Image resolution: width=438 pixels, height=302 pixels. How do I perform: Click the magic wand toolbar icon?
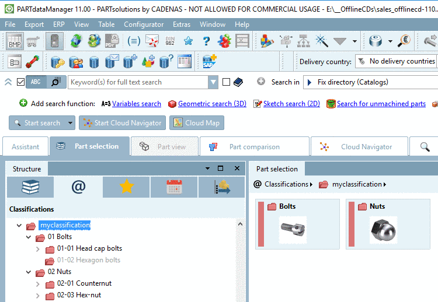pyautogui.click(x=321, y=41)
